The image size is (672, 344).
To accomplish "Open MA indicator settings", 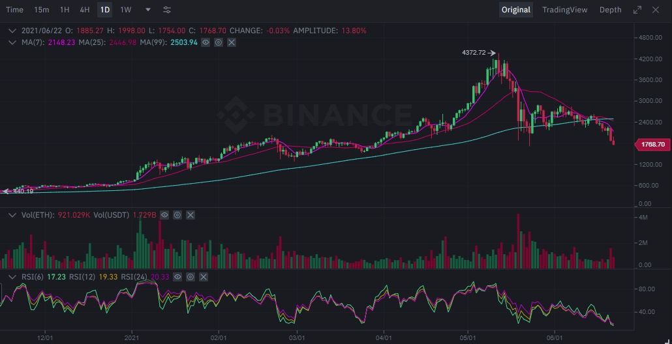I will pyautogui.click(x=218, y=42).
